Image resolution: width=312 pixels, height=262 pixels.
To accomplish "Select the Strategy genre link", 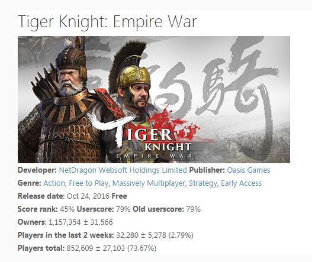I will point(202,183).
